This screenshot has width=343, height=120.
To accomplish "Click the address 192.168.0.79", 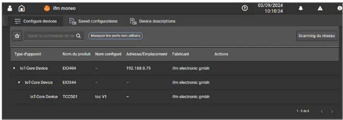I will click(x=138, y=69).
